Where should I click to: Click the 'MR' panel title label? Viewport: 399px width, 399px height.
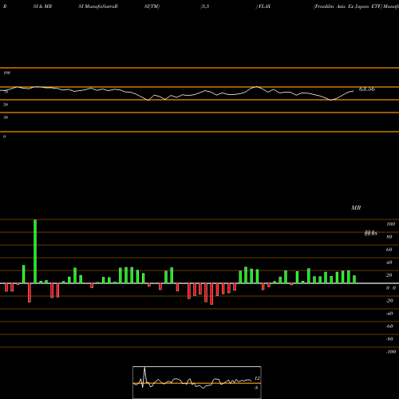(356, 207)
